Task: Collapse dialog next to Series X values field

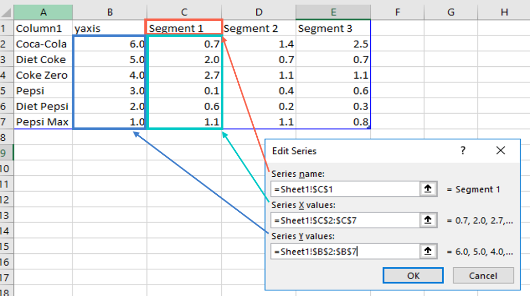Action: [428, 220]
